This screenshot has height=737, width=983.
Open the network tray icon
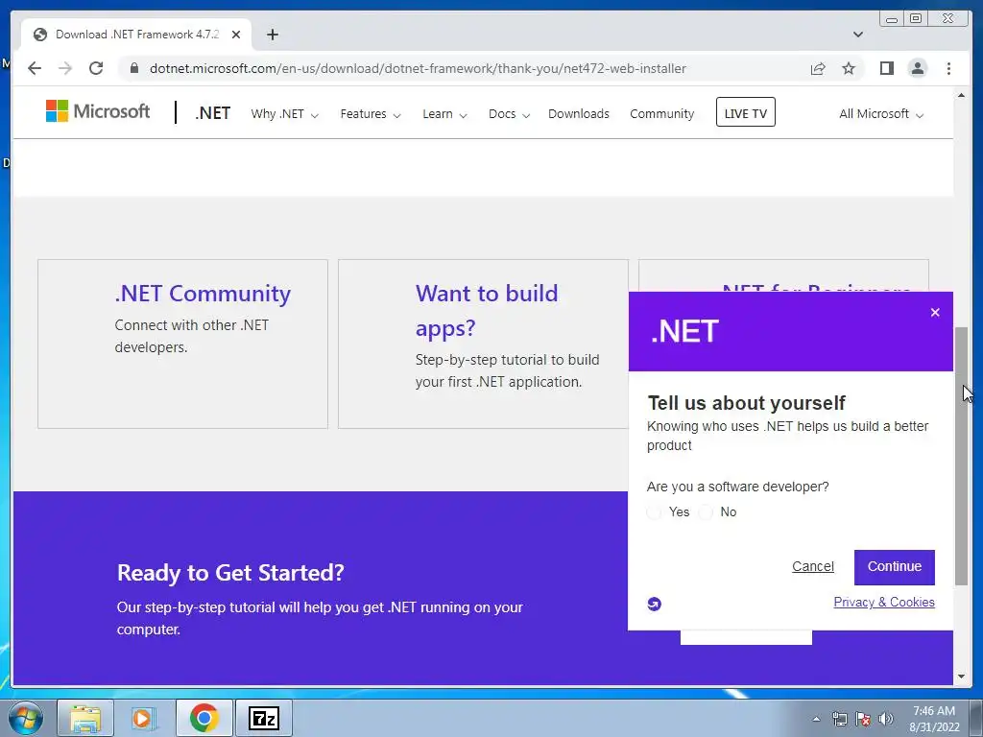click(x=839, y=719)
